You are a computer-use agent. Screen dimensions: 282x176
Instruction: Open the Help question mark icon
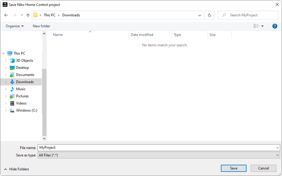click(x=275, y=26)
